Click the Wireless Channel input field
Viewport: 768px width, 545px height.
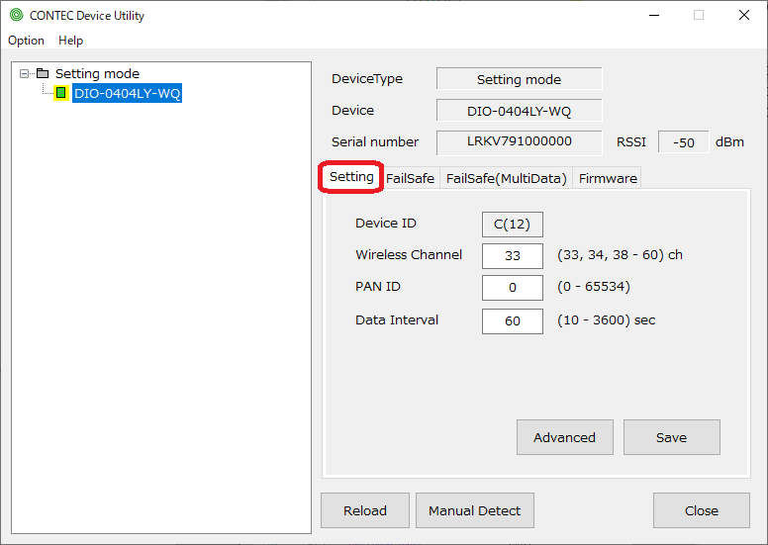(513, 255)
